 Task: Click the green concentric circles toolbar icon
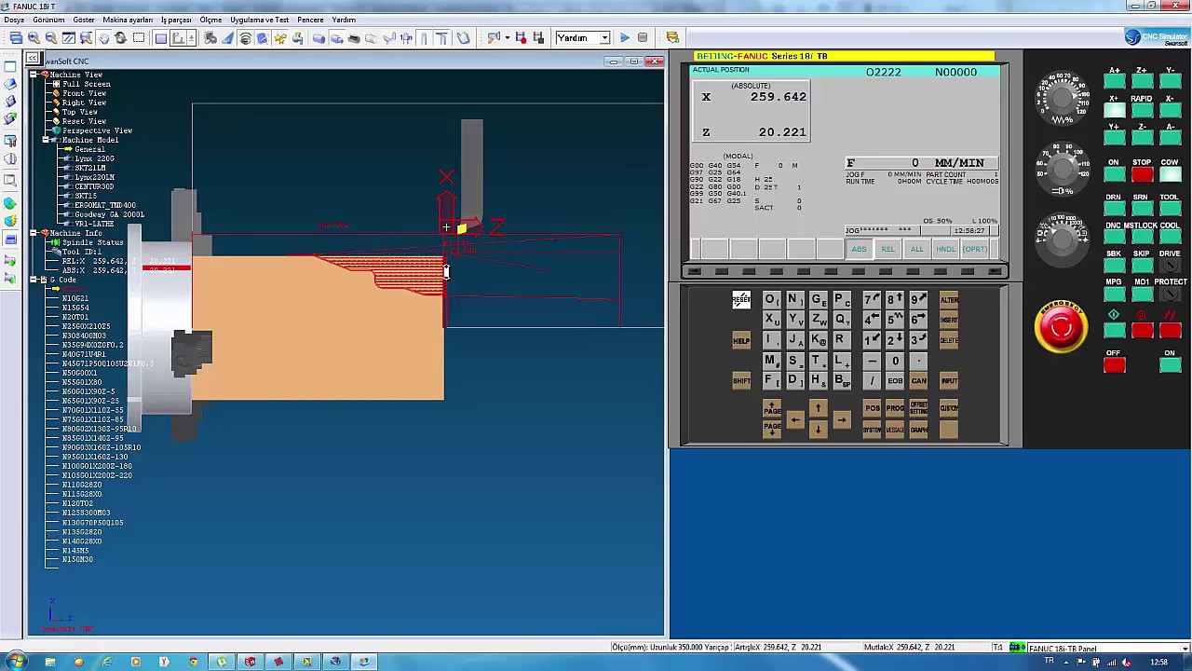[x=245, y=38]
